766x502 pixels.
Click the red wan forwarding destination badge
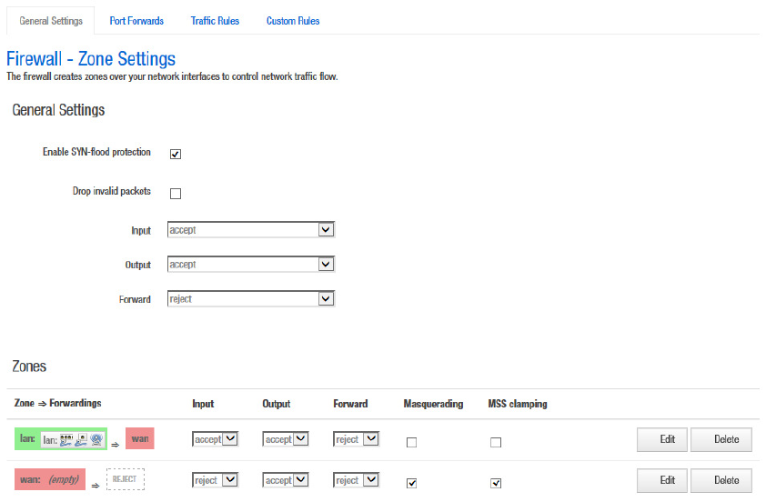[x=139, y=439]
